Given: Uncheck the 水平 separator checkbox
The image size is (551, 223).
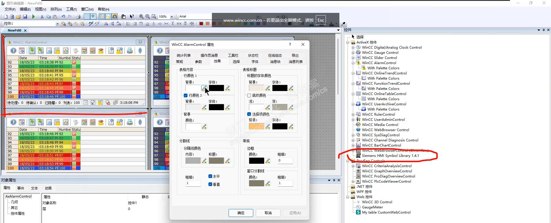Looking at the screenshot, I should [210, 176].
